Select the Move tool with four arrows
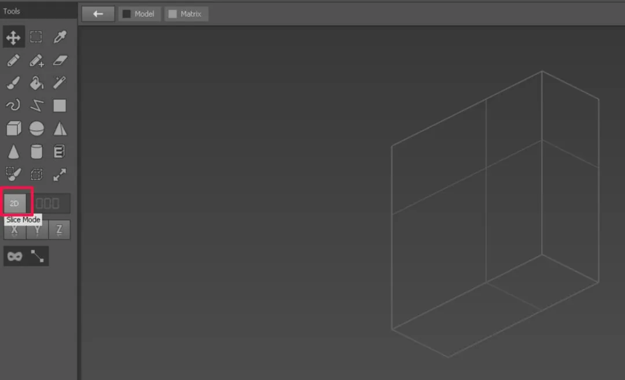 point(13,38)
